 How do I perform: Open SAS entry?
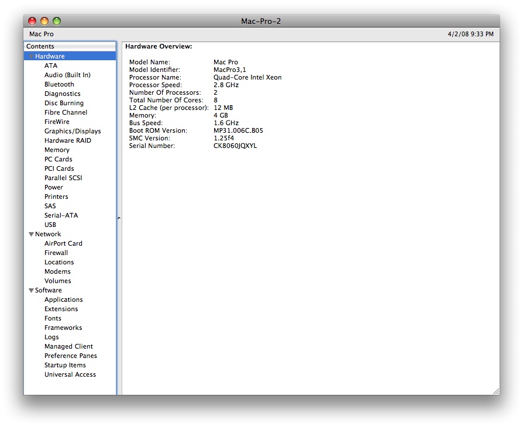coord(50,206)
